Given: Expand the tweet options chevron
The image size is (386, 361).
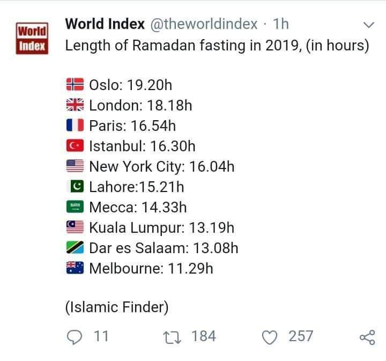Looking at the screenshot, I should (x=368, y=25).
